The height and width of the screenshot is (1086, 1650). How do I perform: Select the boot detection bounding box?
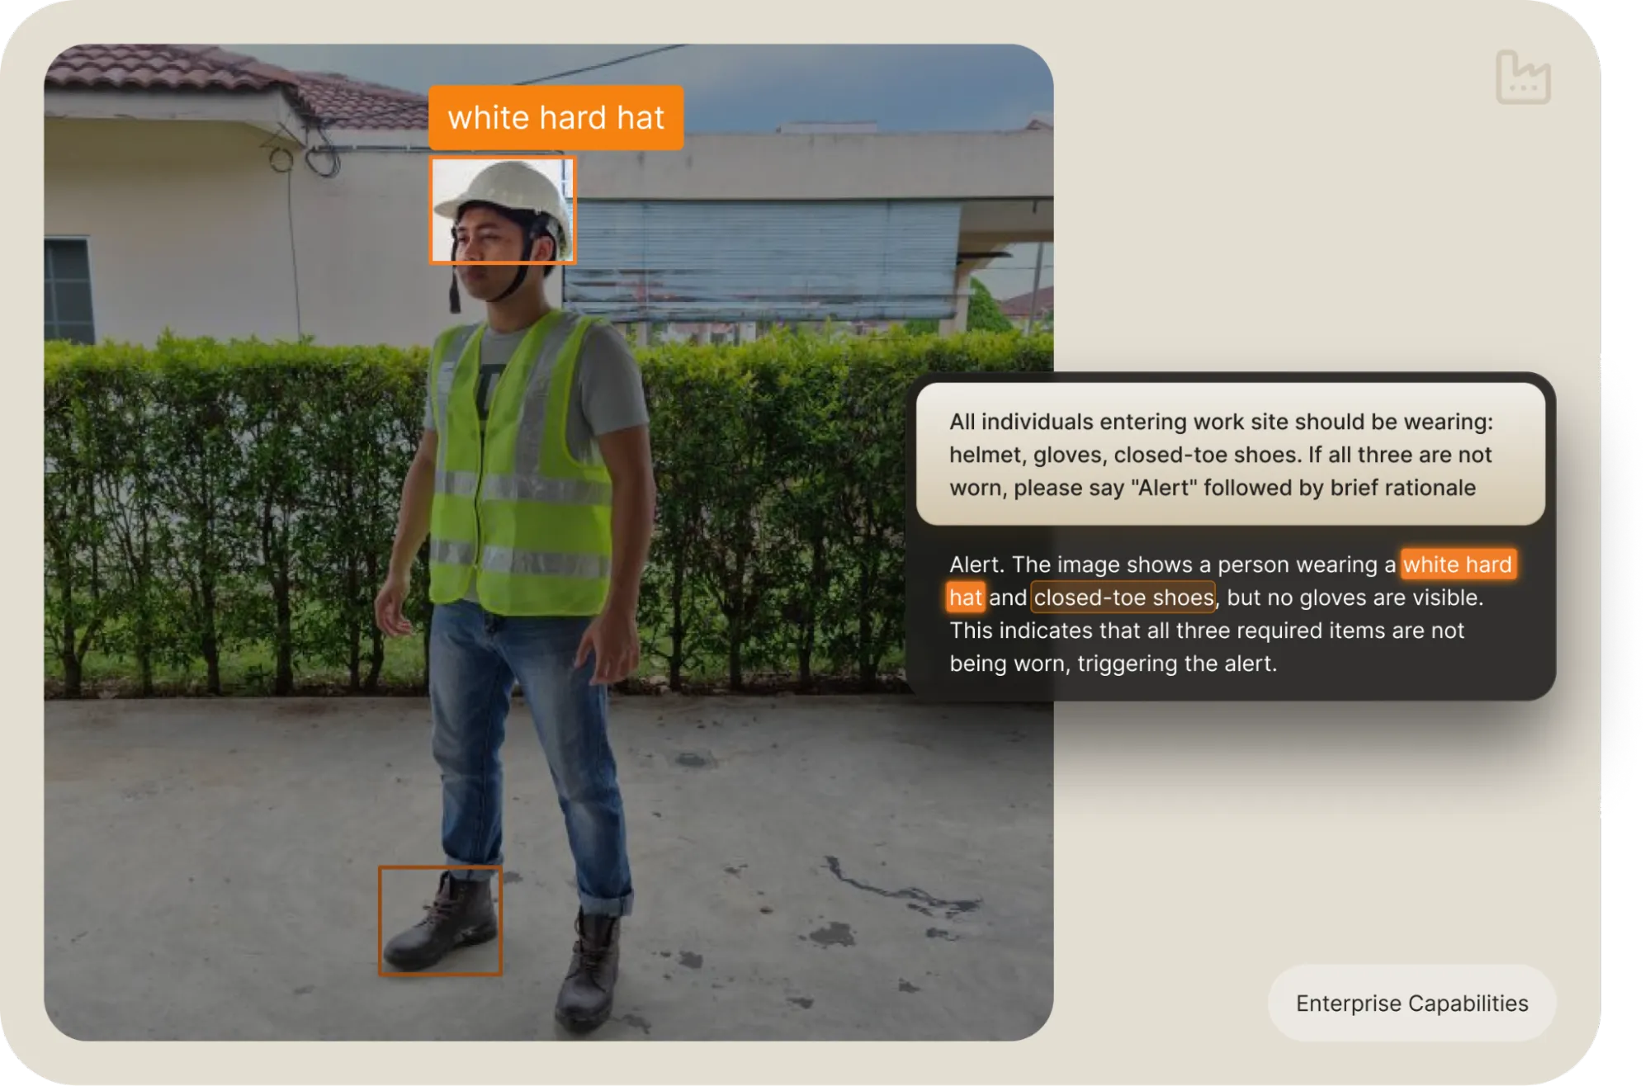click(440, 921)
